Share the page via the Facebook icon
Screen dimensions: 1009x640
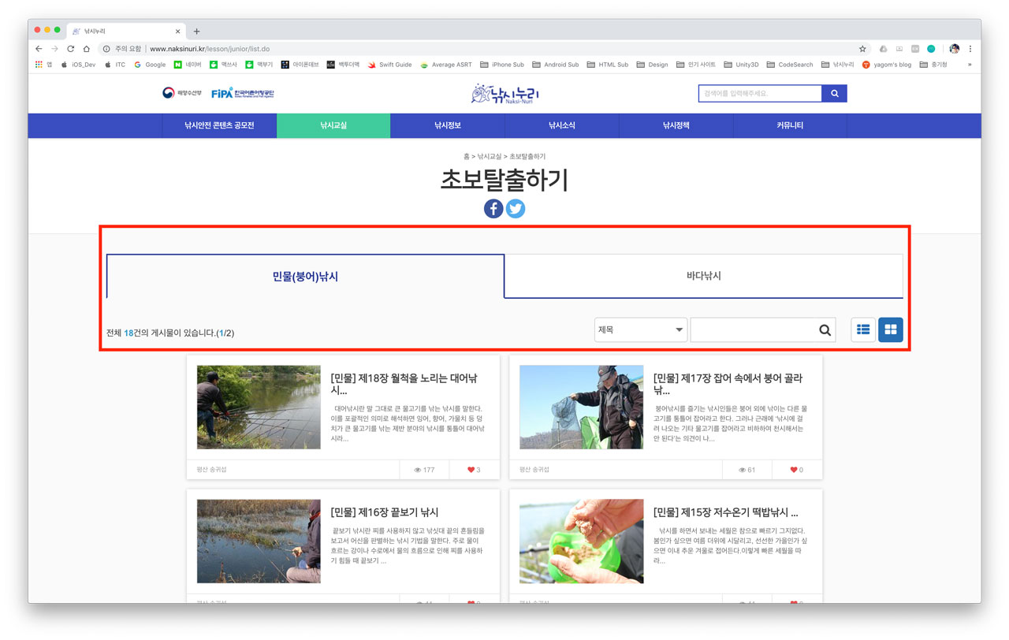coord(493,208)
